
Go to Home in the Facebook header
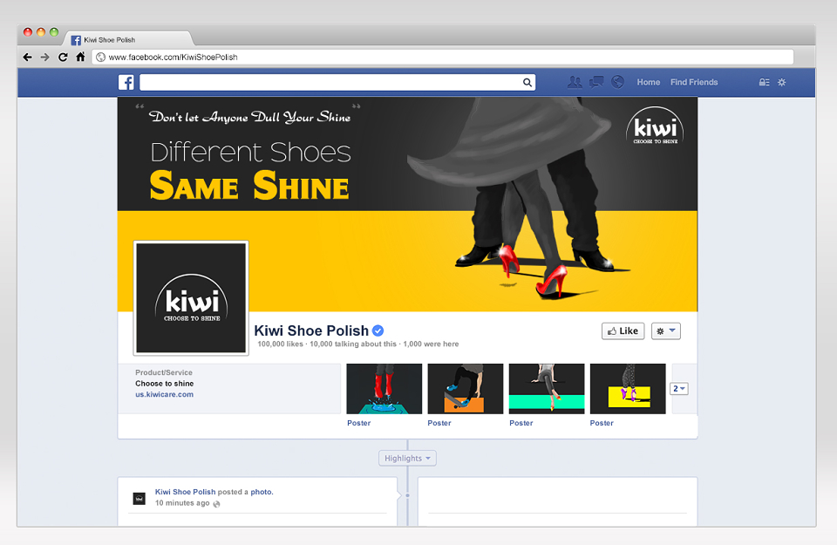[648, 82]
